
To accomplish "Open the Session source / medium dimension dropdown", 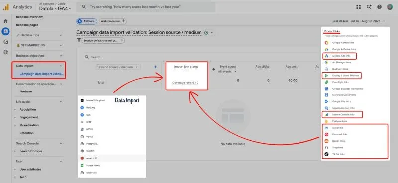I will tap(117, 67).
